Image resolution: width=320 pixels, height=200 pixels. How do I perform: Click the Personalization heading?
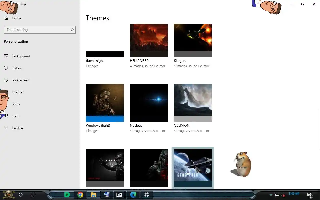click(x=16, y=41)
